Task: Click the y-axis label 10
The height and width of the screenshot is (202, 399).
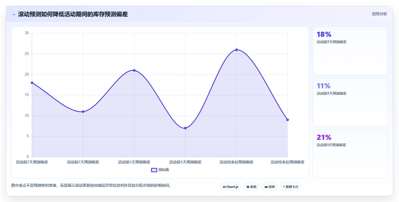Action: pos(27,116)
